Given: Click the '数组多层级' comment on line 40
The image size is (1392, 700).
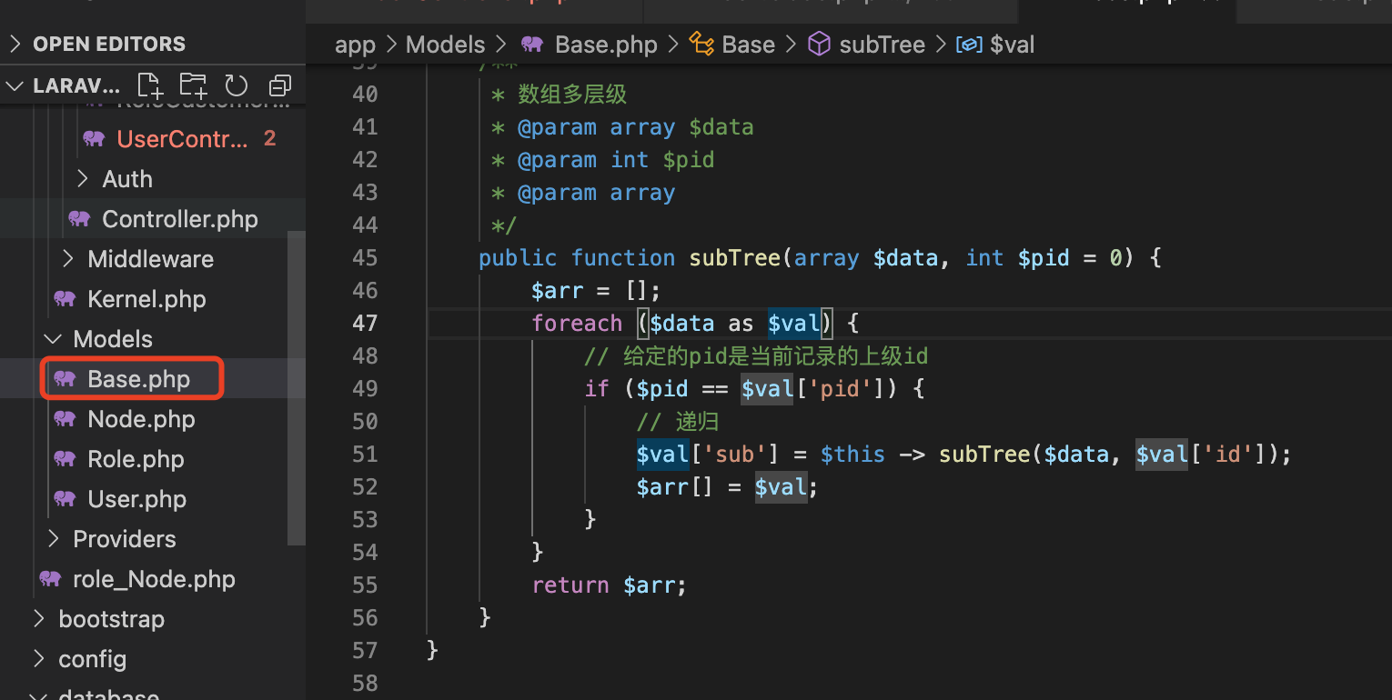Looking at the screenshot, I should [x=572, y=95].
